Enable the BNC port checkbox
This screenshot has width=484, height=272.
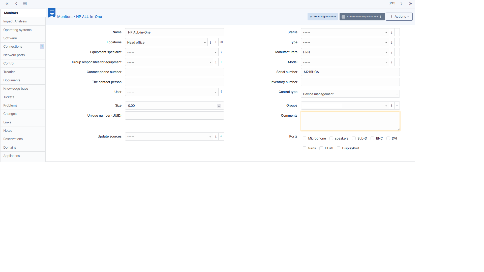372,138
